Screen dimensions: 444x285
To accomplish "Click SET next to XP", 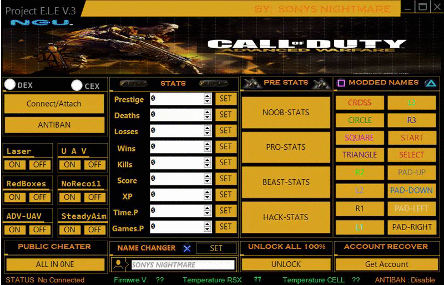I will click(x=226, y=195).
